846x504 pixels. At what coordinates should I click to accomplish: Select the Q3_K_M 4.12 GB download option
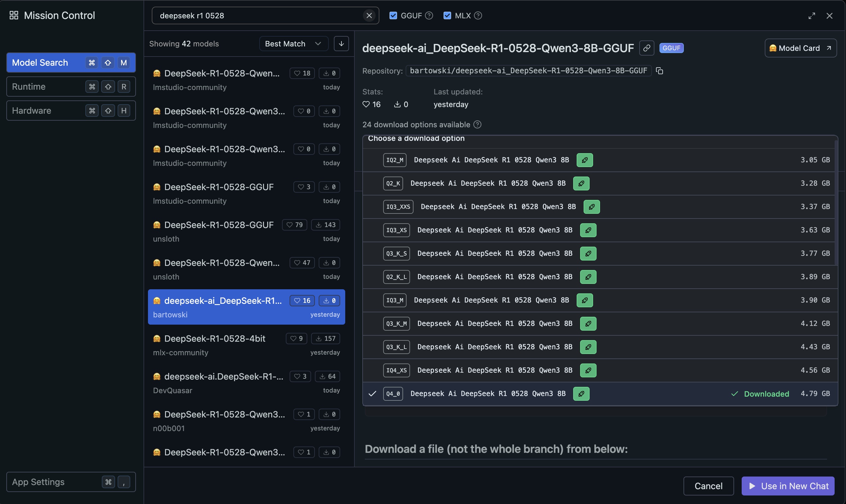[x=600, y=324]
